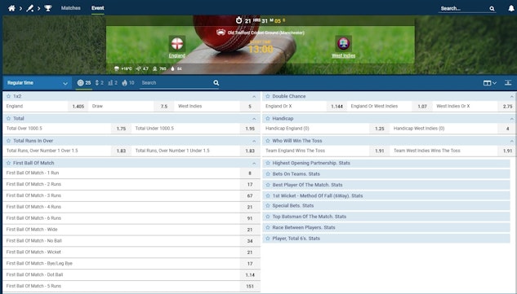The image size is (517, 294).
Task: Open the cricket sport icon in breadcrumb
Action: tap(29, 8)
